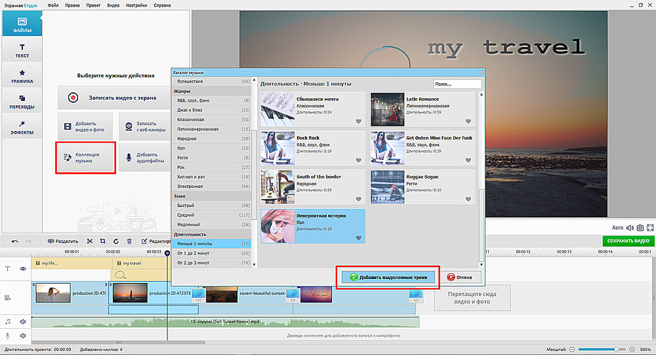This screenshot has height=355, width=656.
Task: Select the Джаз и блюз genre
Action: [212, 110]
